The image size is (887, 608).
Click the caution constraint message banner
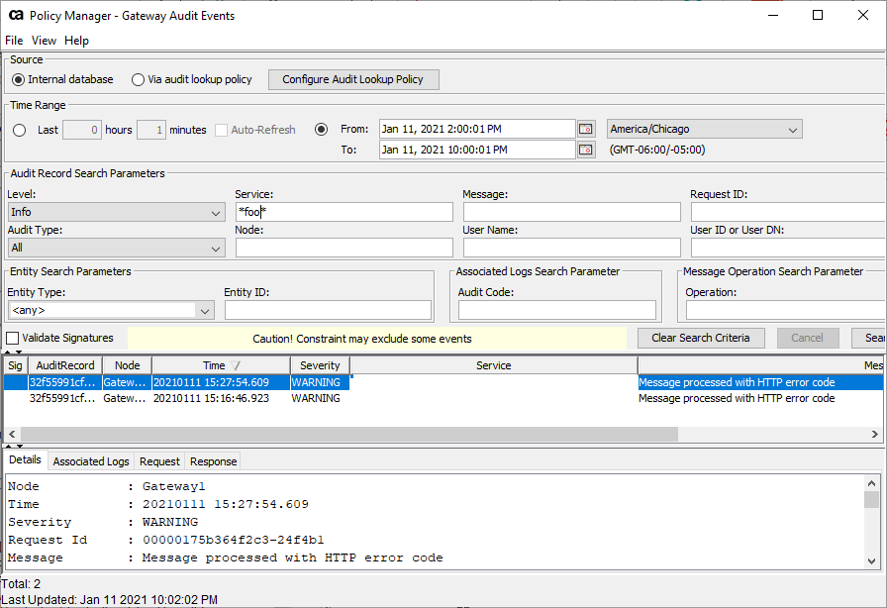[x=377, y=339]
